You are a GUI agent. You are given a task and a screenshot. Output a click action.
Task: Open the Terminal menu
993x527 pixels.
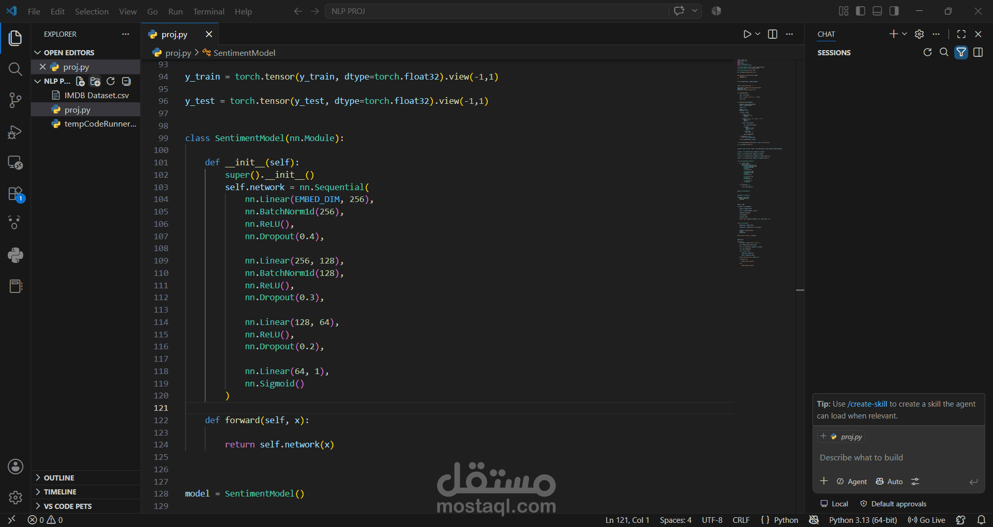pyautogui.click(x=208, y=11)
